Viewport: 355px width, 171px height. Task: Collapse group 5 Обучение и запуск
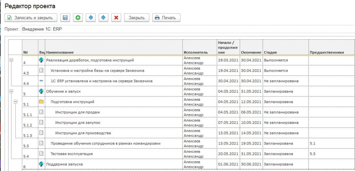(x=11, y=91)
